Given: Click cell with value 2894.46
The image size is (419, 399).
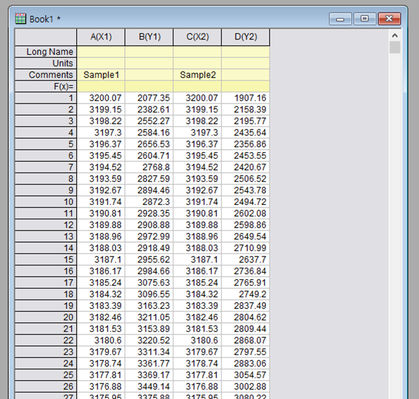Looking at the screenshot, I should tap(149, 190).
